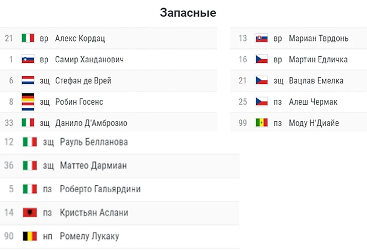Click the Запасные heading
Screen dimensions: 367x251
(x=188, y=13)
